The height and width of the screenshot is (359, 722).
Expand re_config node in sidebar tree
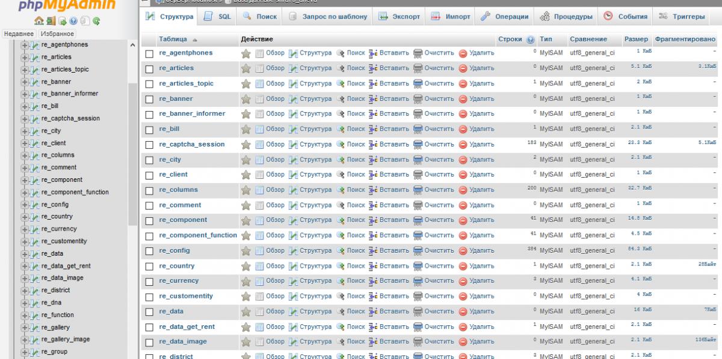tap(25, 205)
